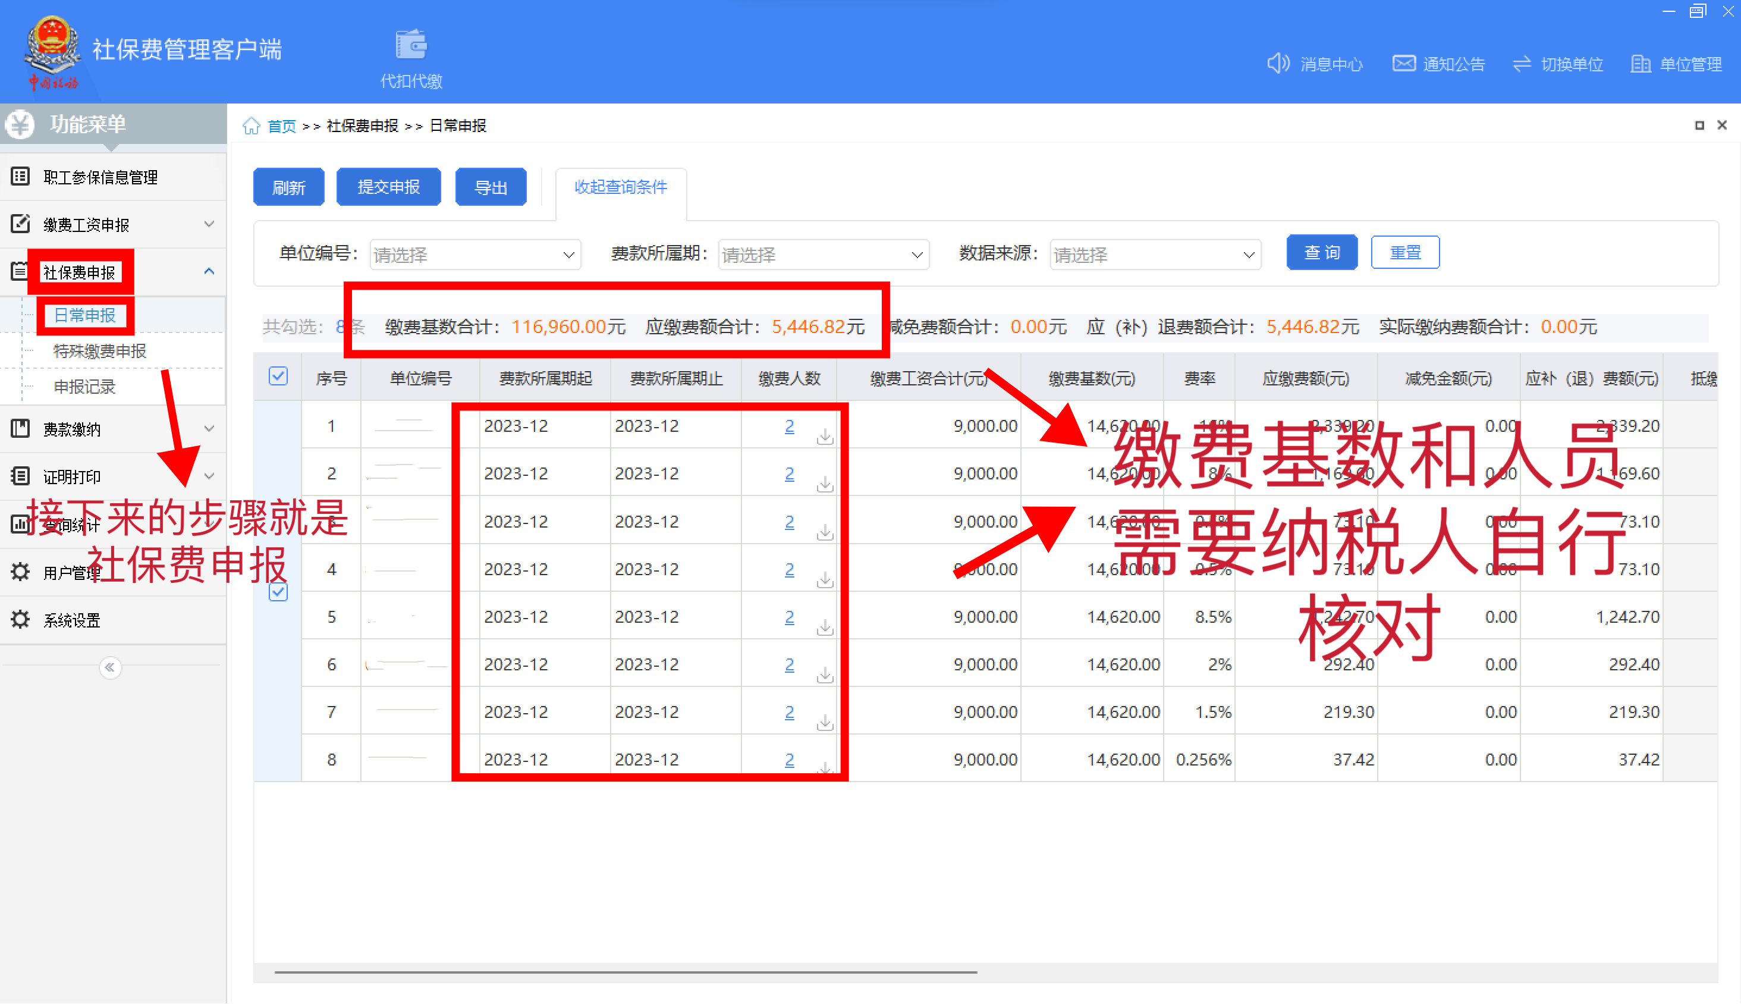Toggle the select-all header checkbox

tap(278, 376)
